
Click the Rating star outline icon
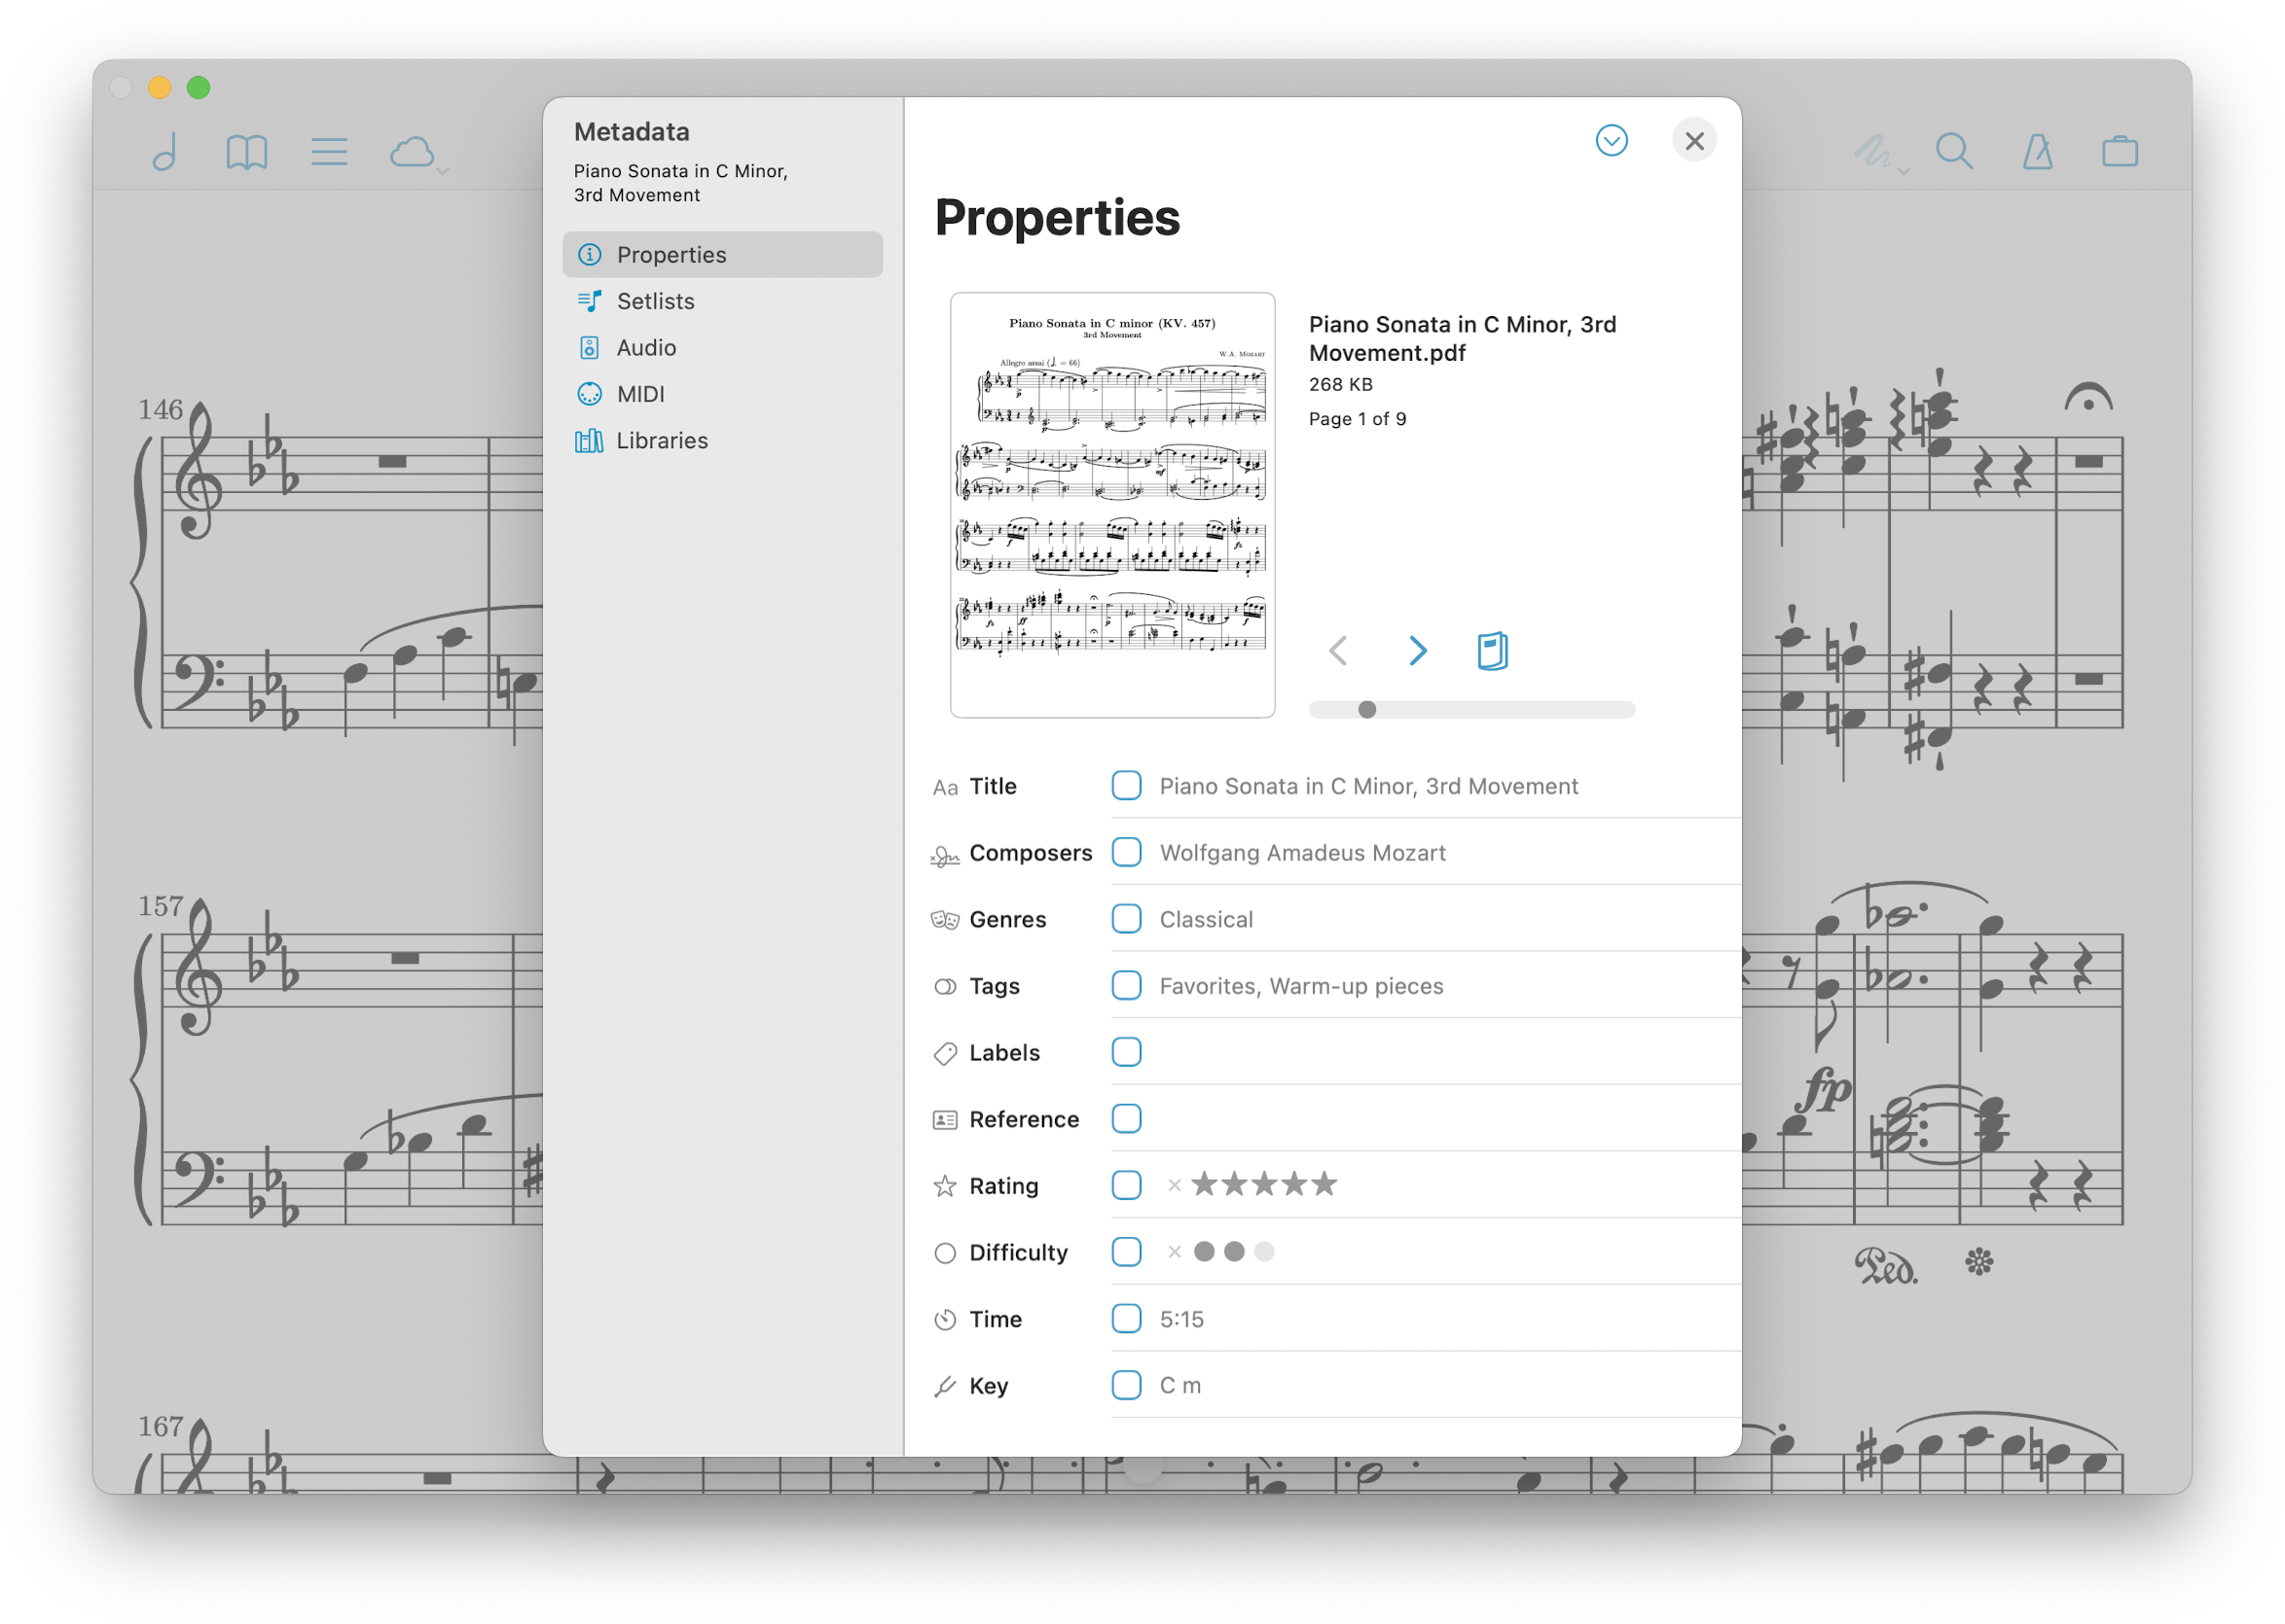944,1186
